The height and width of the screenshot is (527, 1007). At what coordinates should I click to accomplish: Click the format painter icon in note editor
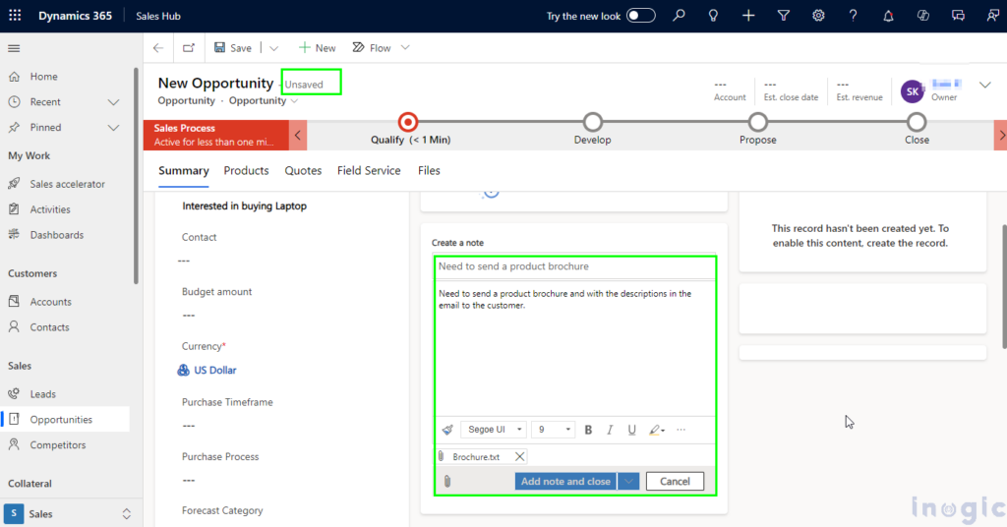[x=447, y=430]
